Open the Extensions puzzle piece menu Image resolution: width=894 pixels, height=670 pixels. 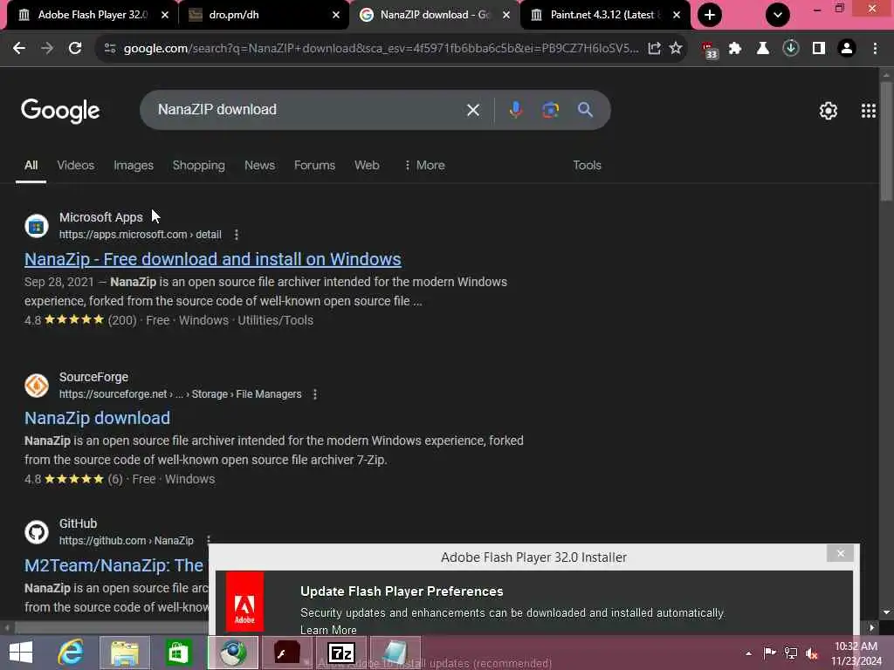click(x=735, y=49)
